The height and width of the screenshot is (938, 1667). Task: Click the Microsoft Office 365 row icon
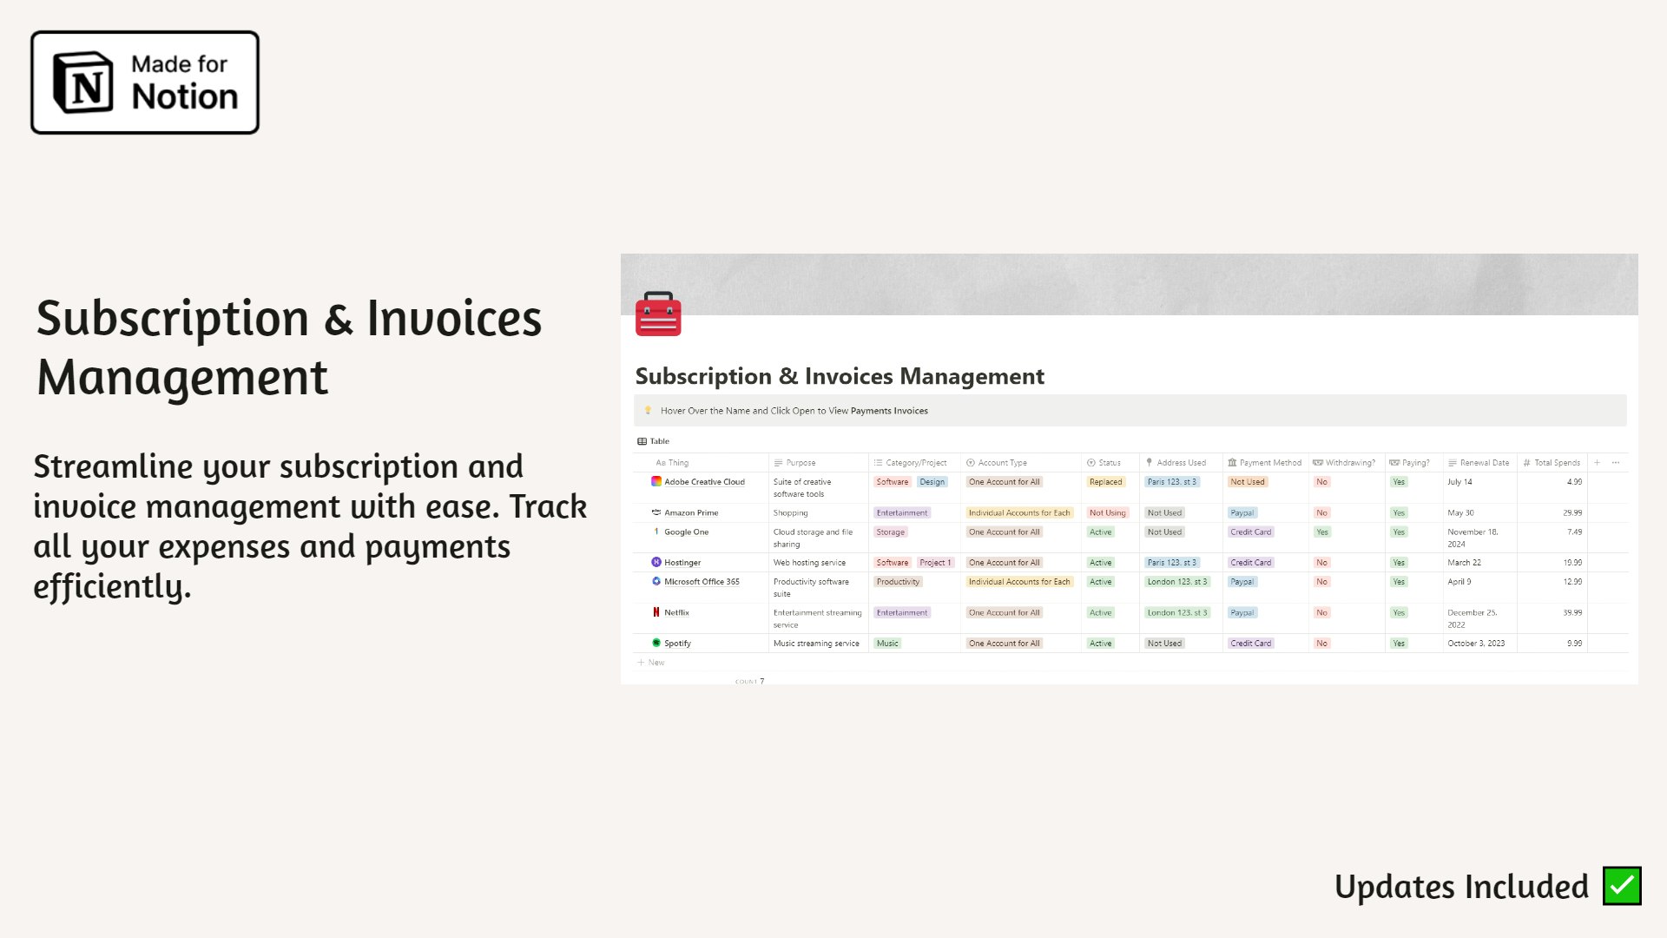pos(656,581)
